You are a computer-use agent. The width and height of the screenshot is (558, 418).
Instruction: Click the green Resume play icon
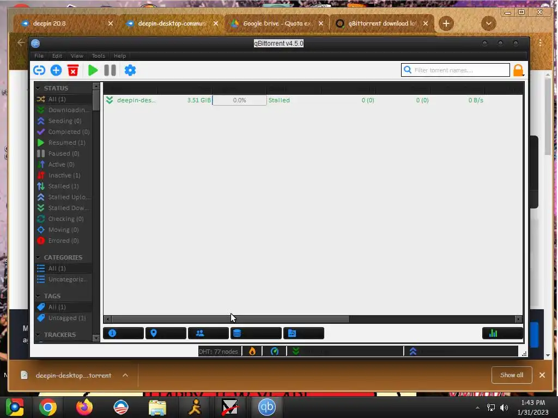point(93,70)
